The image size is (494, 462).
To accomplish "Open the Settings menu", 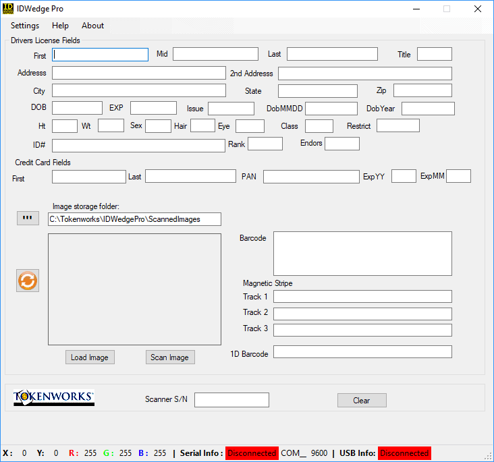I will tap(25, 26).
